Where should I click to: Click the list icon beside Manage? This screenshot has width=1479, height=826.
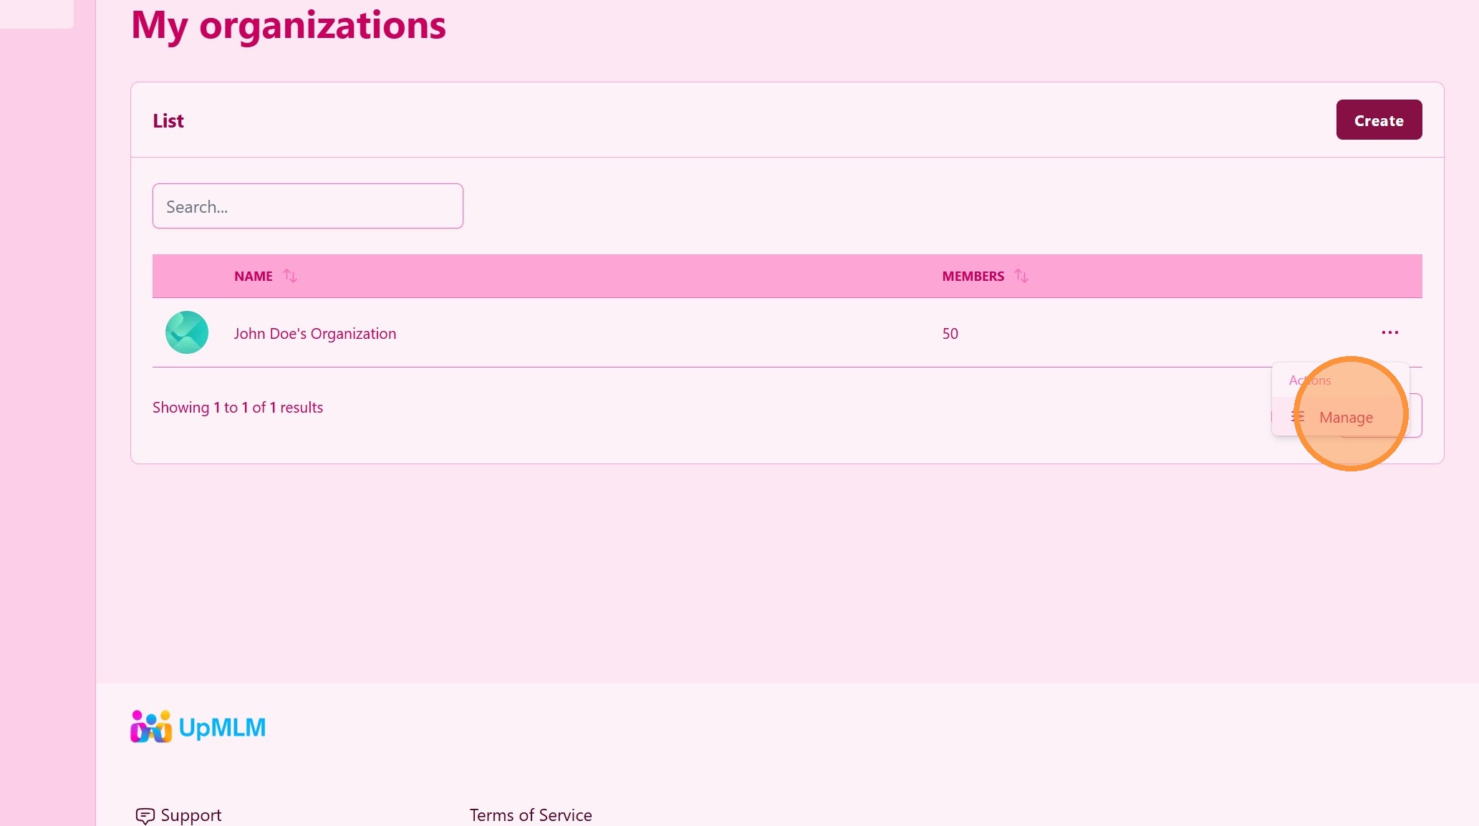click(x=1298, y=417)
